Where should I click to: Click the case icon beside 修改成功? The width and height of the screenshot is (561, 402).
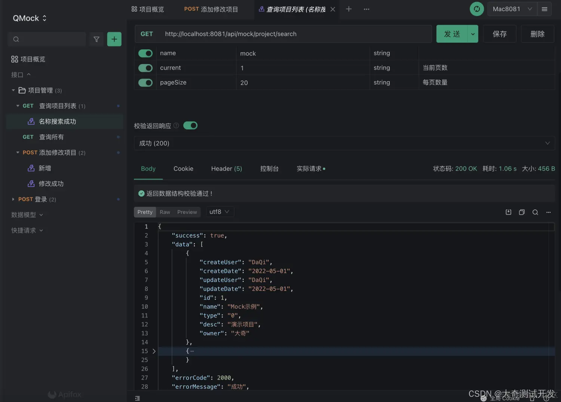click(31, 184)
